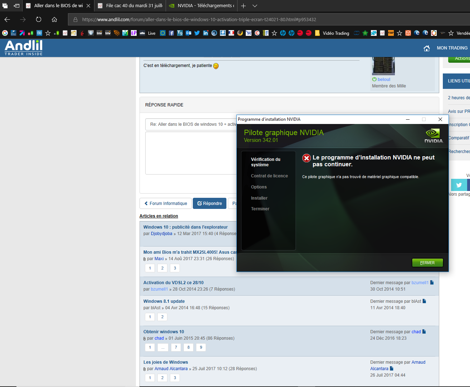This screenshot has height=387, width=470.
Task: Jump to last message by blAst
Action: click(x=424, y=301)
